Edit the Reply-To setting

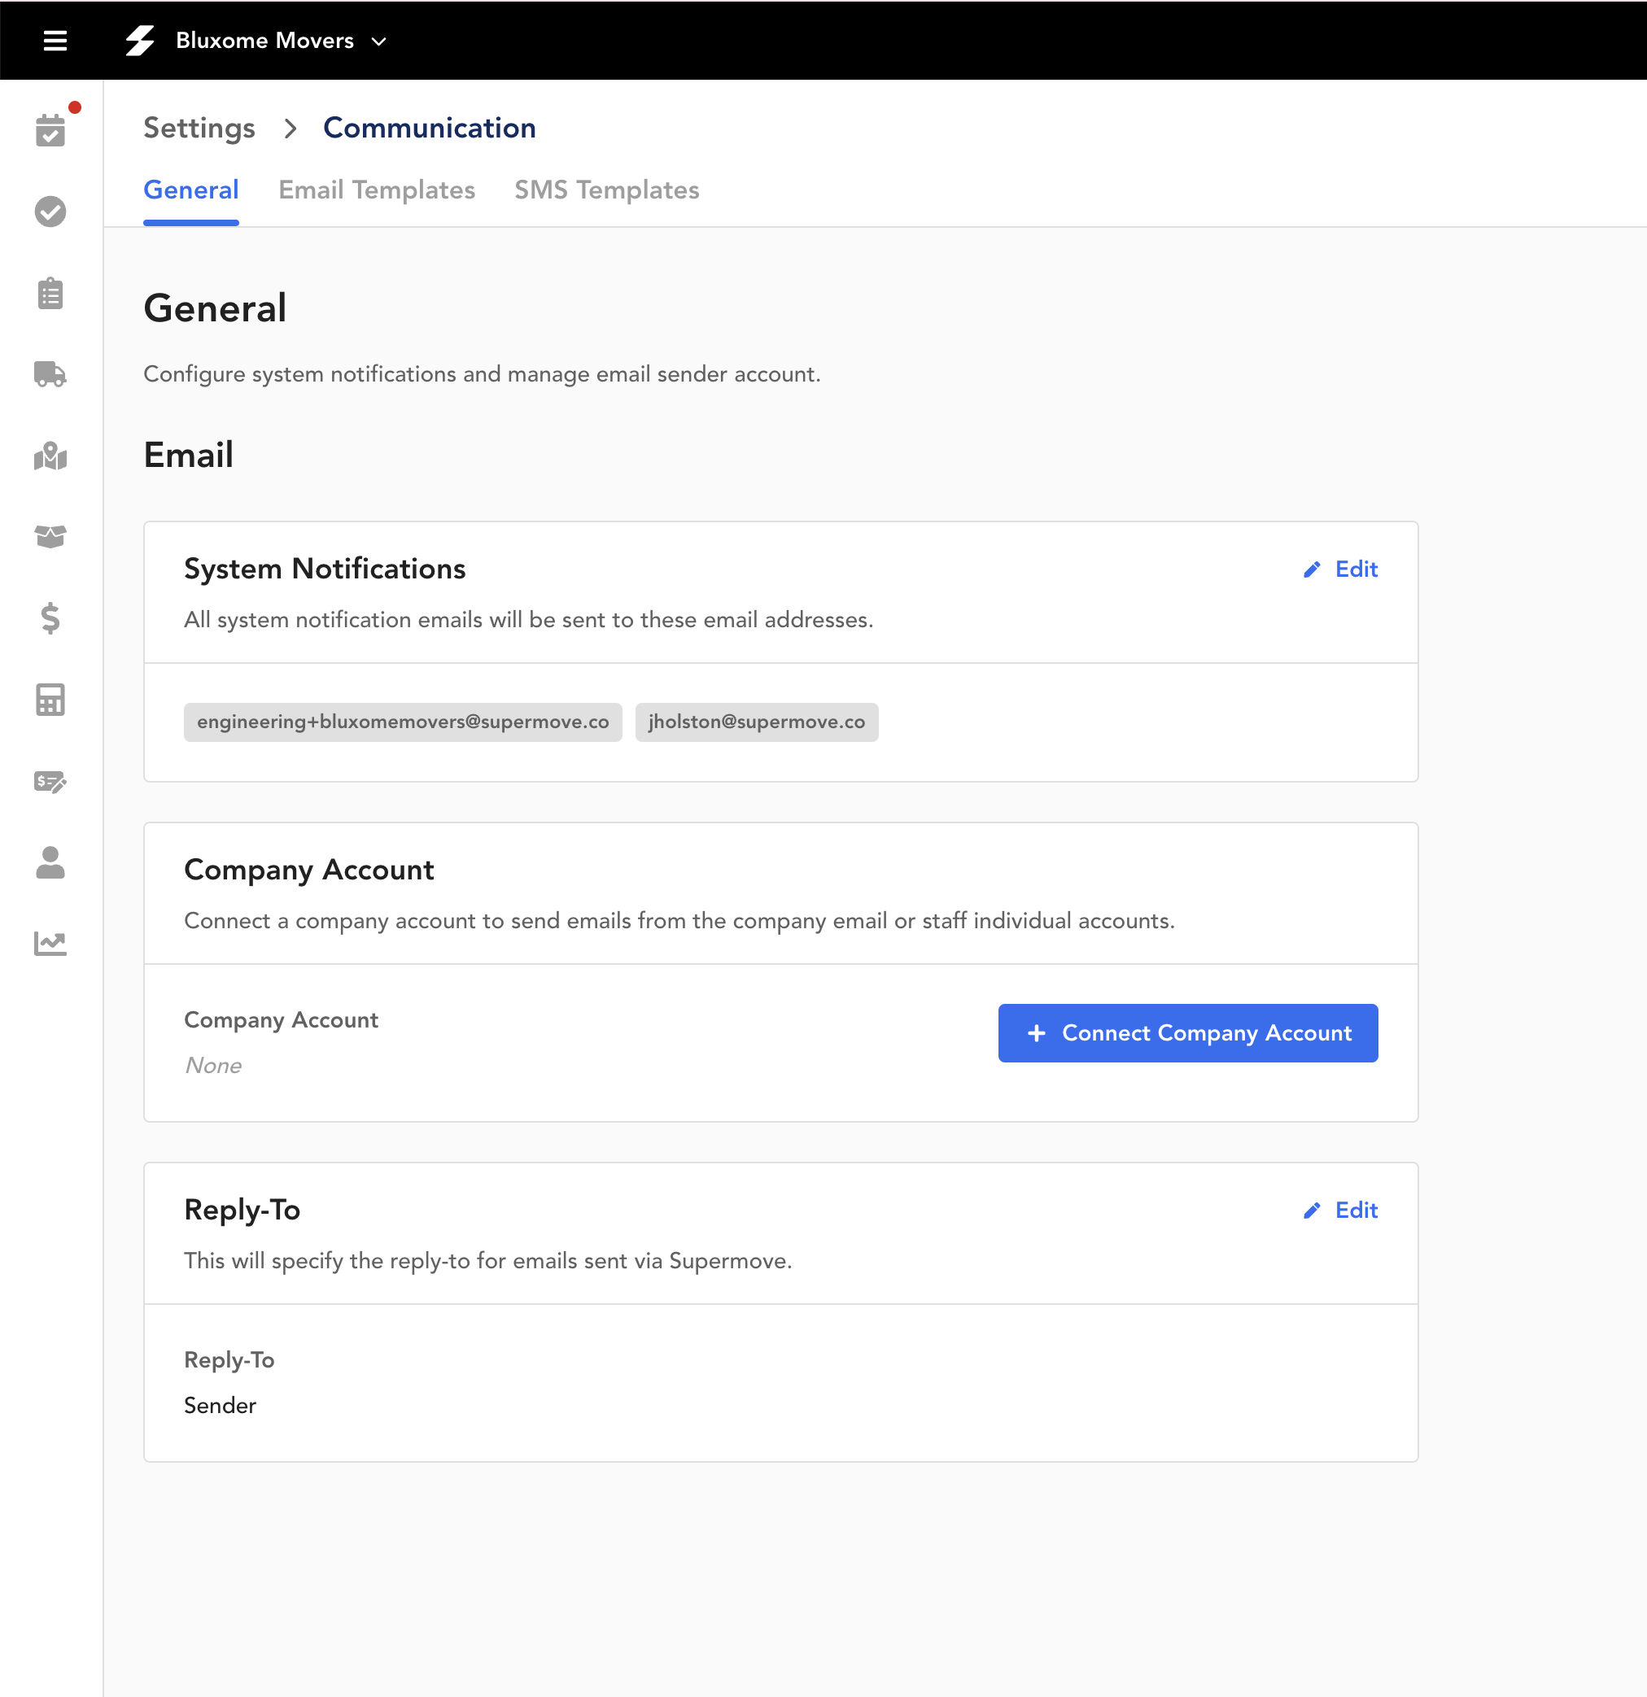pyautogui.click(x=1339, y=1210)
